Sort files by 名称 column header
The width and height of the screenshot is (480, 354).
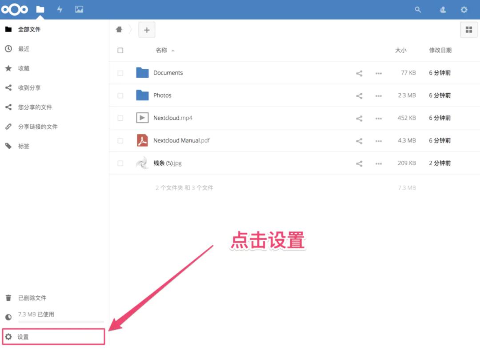[161, 51]
